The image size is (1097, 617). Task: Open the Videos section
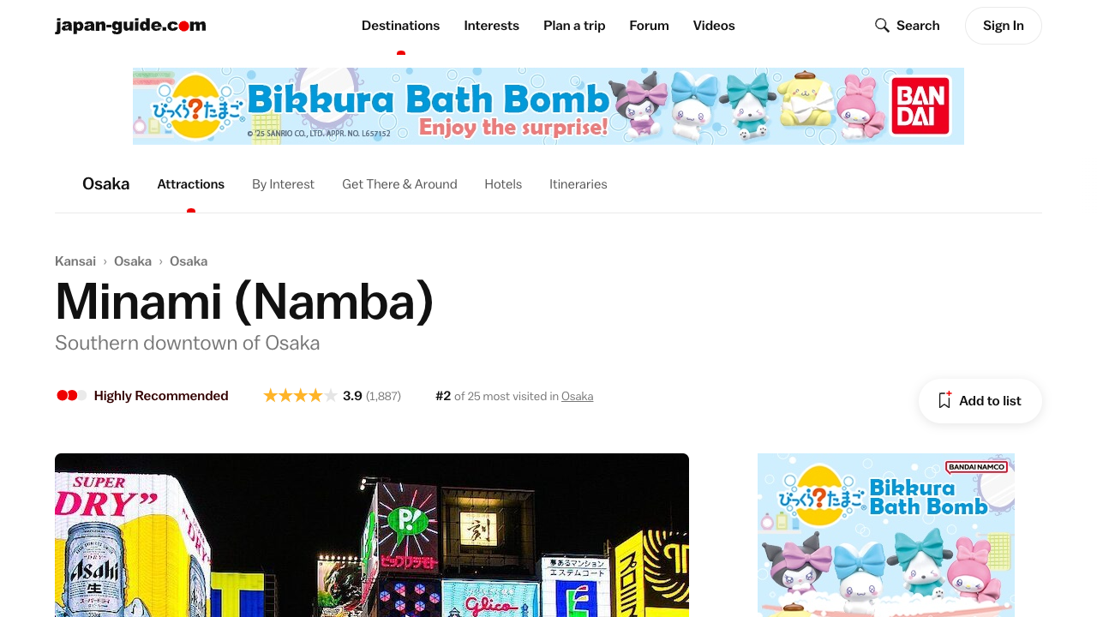pos(714,26)
